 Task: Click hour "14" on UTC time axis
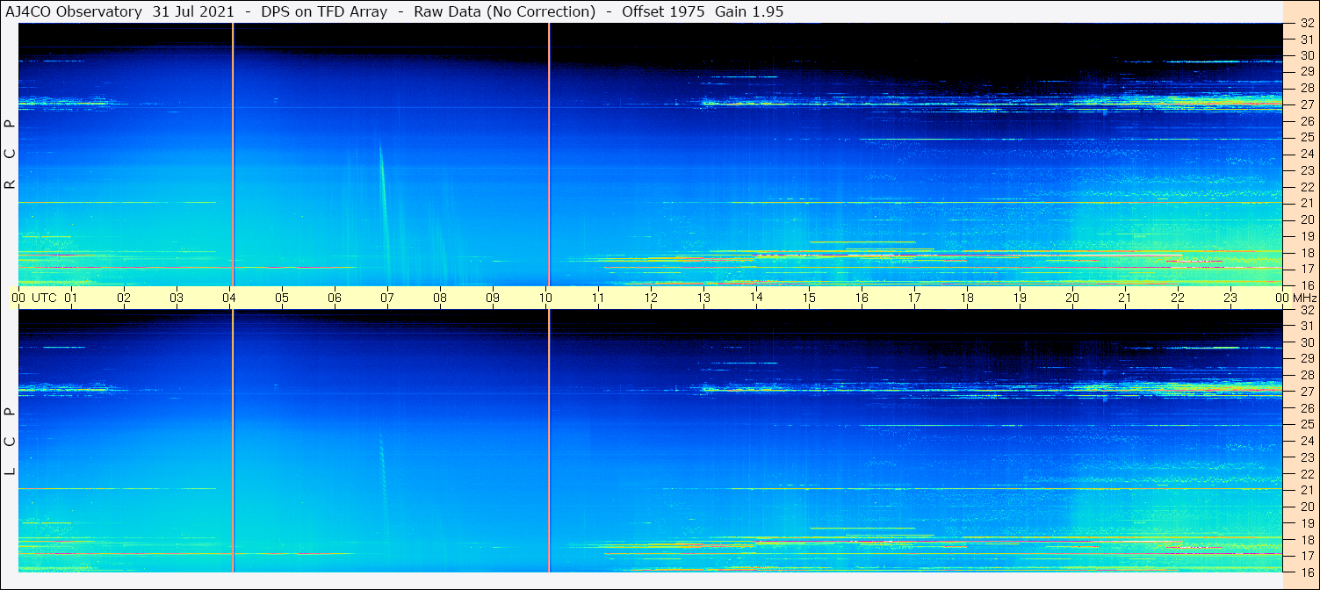[x=756, y=298]
